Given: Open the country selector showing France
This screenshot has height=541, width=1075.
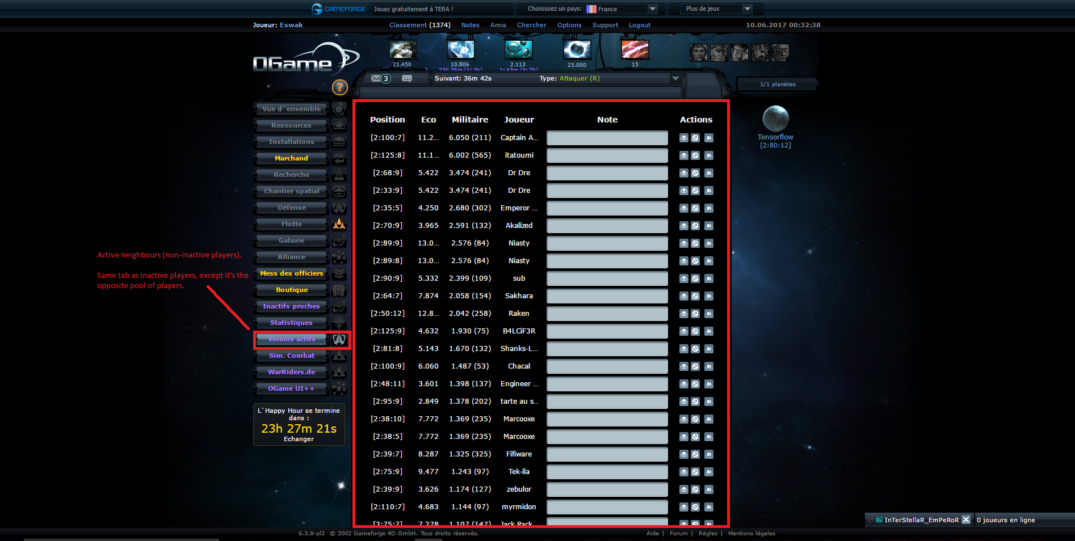Looking at the screenshot, I should coord(621,9).
